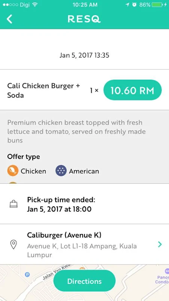Image resolution: width=169 pixels, height=301 pixels.
Task: Tap the Pick-up time ended row
Action: [x=84, y=204]
